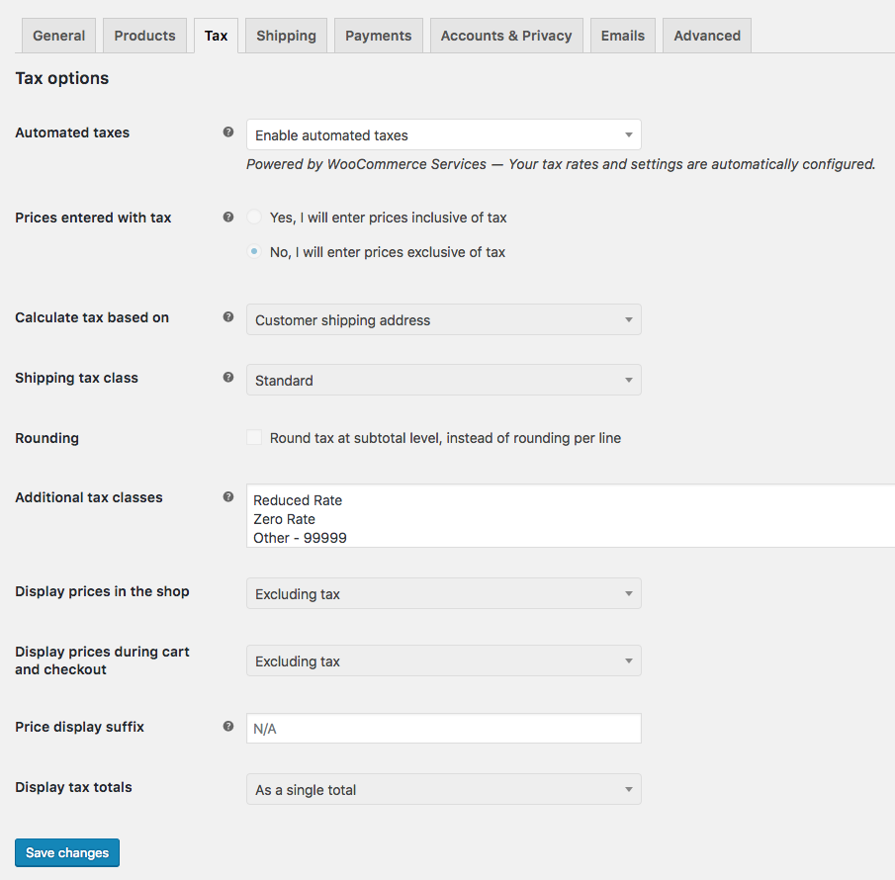Open help tip for Prices entered with tax
Image resolution: width=895 pixels, height=880 pixels.
(x=228, y=217)
